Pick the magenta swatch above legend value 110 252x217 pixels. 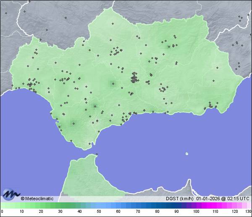click(215, 205)
